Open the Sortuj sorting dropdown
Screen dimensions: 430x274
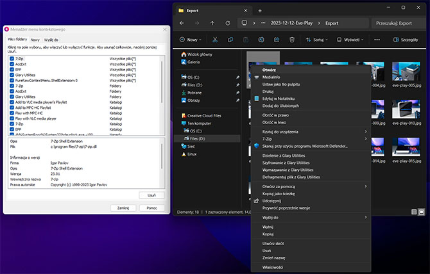(317, 40)
